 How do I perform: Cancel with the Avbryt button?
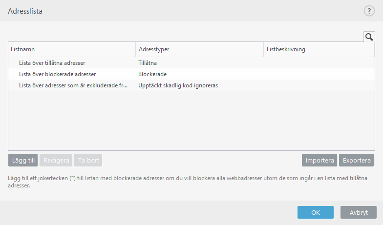(x=359, y=212)
